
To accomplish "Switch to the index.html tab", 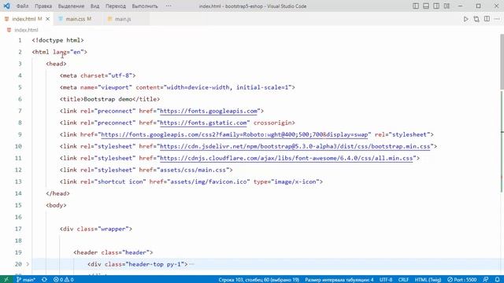I will (27, 19).
